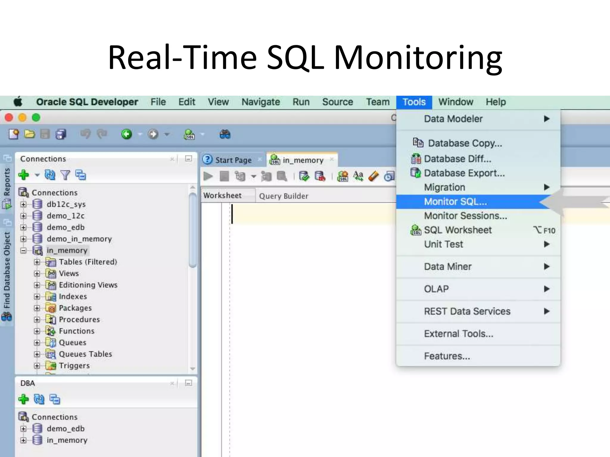The width and height of the screenshot is (610, 457).
Task: Switch to the Query Builder tab
Action: pyautogui.click(x=284, y=196)
